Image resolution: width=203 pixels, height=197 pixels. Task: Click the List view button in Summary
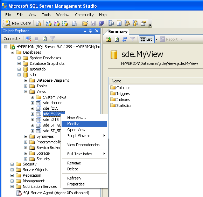147,39
